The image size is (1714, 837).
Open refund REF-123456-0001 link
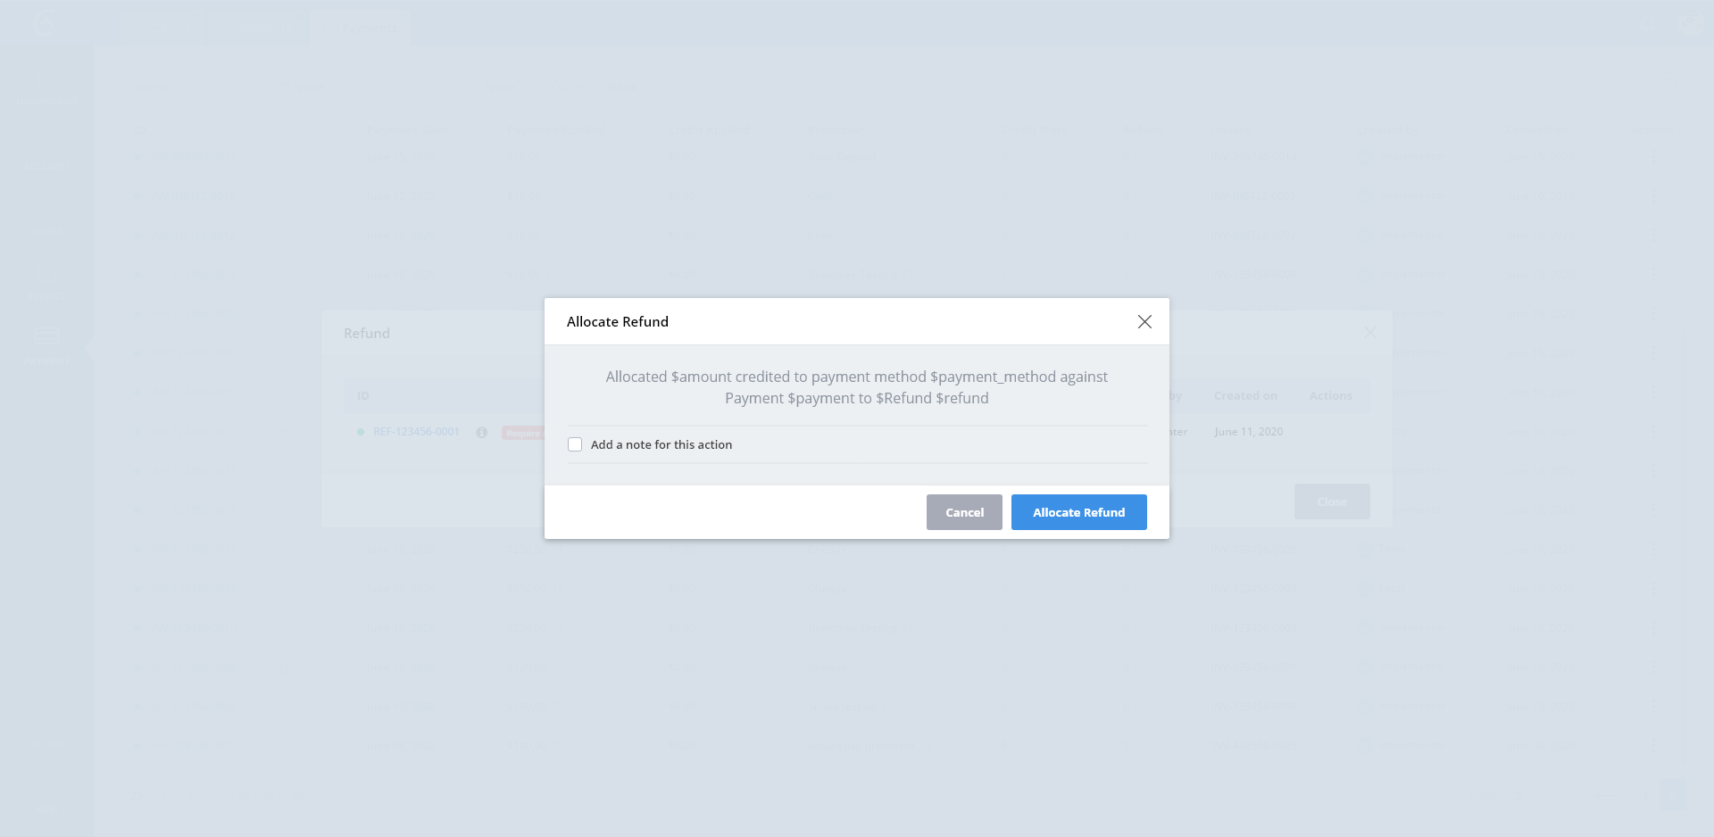(416, 432)
